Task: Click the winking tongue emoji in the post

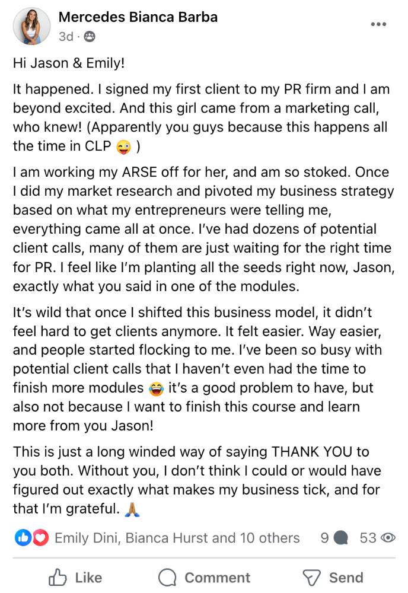Action: [124, 146]
